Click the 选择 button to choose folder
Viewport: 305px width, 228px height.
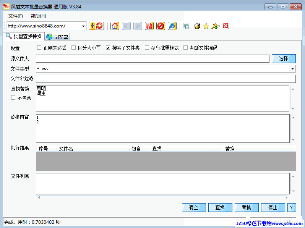pyautogui.click(x=284, y=58)
